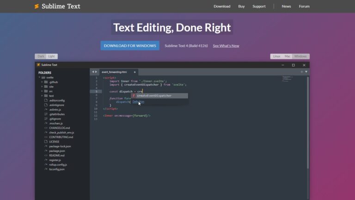Switch screenshot theme to Dark

tap(41, 56)
